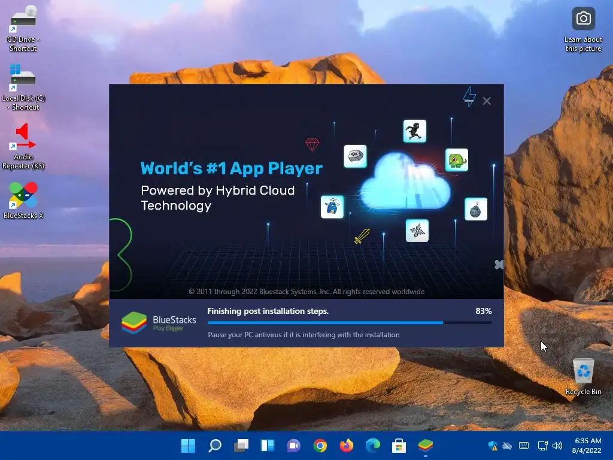Select the Audio Repeater (KS) shortcut
This screenshot has height=460, width=613.
[x=23, y=146]
